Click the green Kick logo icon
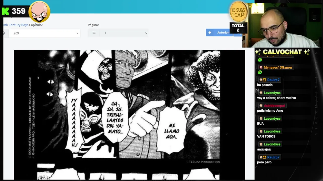Screen dimensions: 323x181 point(5,11)
